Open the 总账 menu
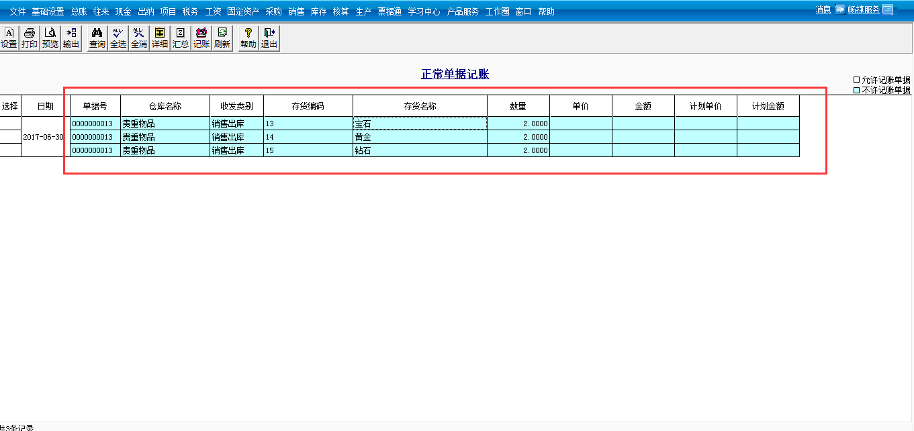This screenshot has height=431, width=914. 79,11
